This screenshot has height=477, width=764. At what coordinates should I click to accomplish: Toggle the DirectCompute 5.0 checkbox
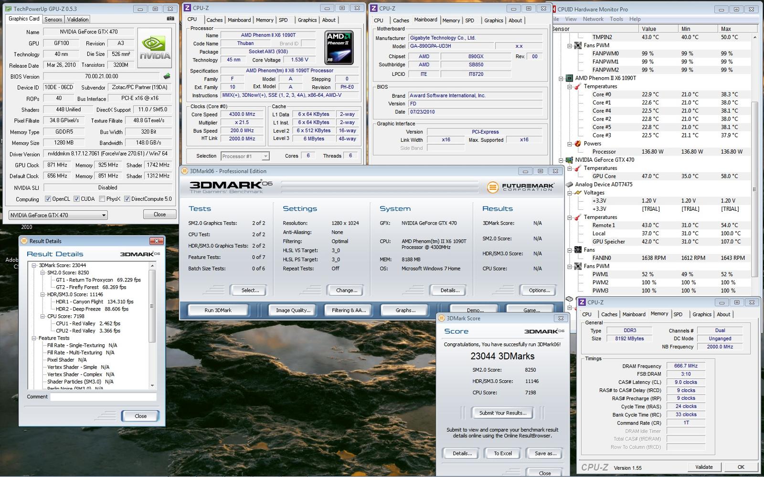point(127,199)
